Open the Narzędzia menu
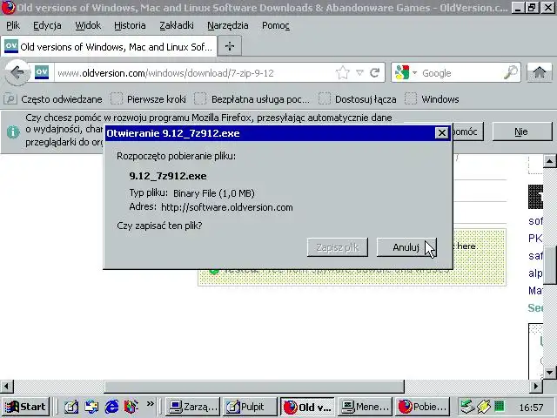Image resolution: width=557 pixels, height=418 pixels. (x=228, y=25)
